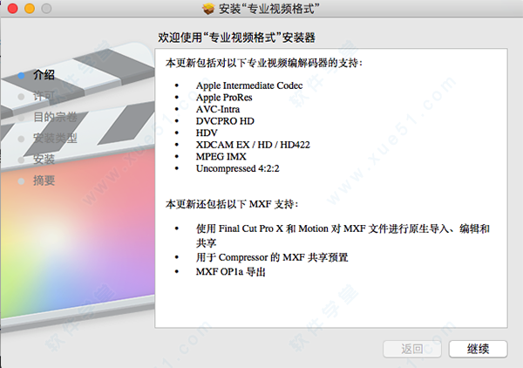Select the 安装类型 step in sidebar
The image size is (523, 368).
pyautogui.click(x=55, y=138)
